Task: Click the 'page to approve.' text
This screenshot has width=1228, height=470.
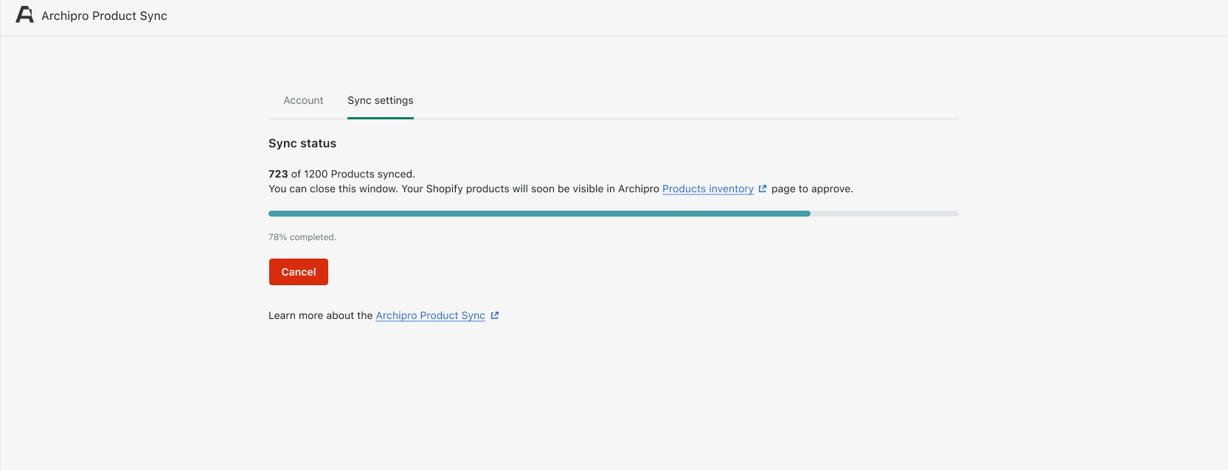Action: 812,189
